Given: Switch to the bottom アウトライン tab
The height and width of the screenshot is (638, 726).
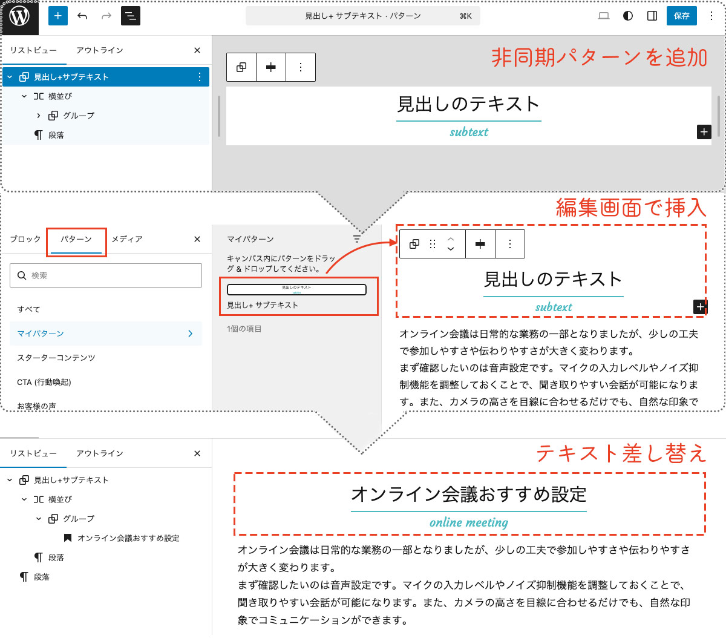Looking at the screenshot, I should click(x=100, y=453).
